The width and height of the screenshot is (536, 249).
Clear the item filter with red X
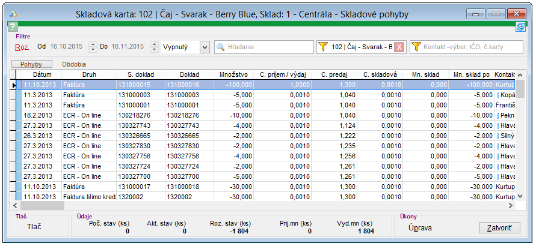[399, 47]
